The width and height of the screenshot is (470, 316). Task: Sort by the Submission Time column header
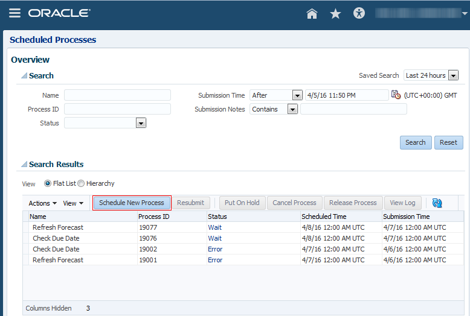pos(423,216)
